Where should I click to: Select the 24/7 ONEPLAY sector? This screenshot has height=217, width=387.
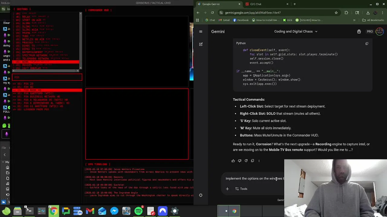(46, 68)
